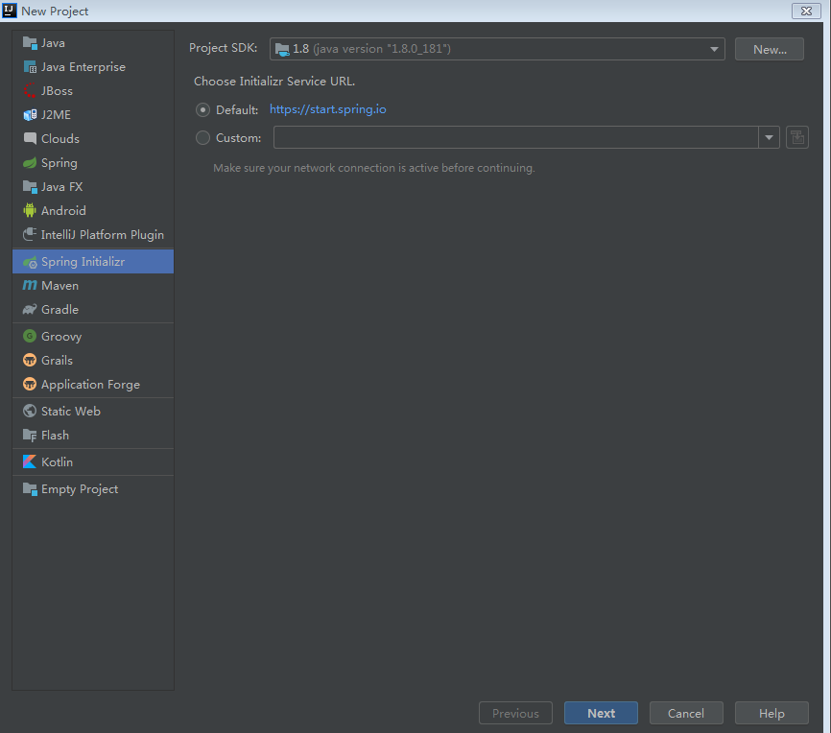Click the Java FX folder icon
831x733 pixels.
click(30, 186)
